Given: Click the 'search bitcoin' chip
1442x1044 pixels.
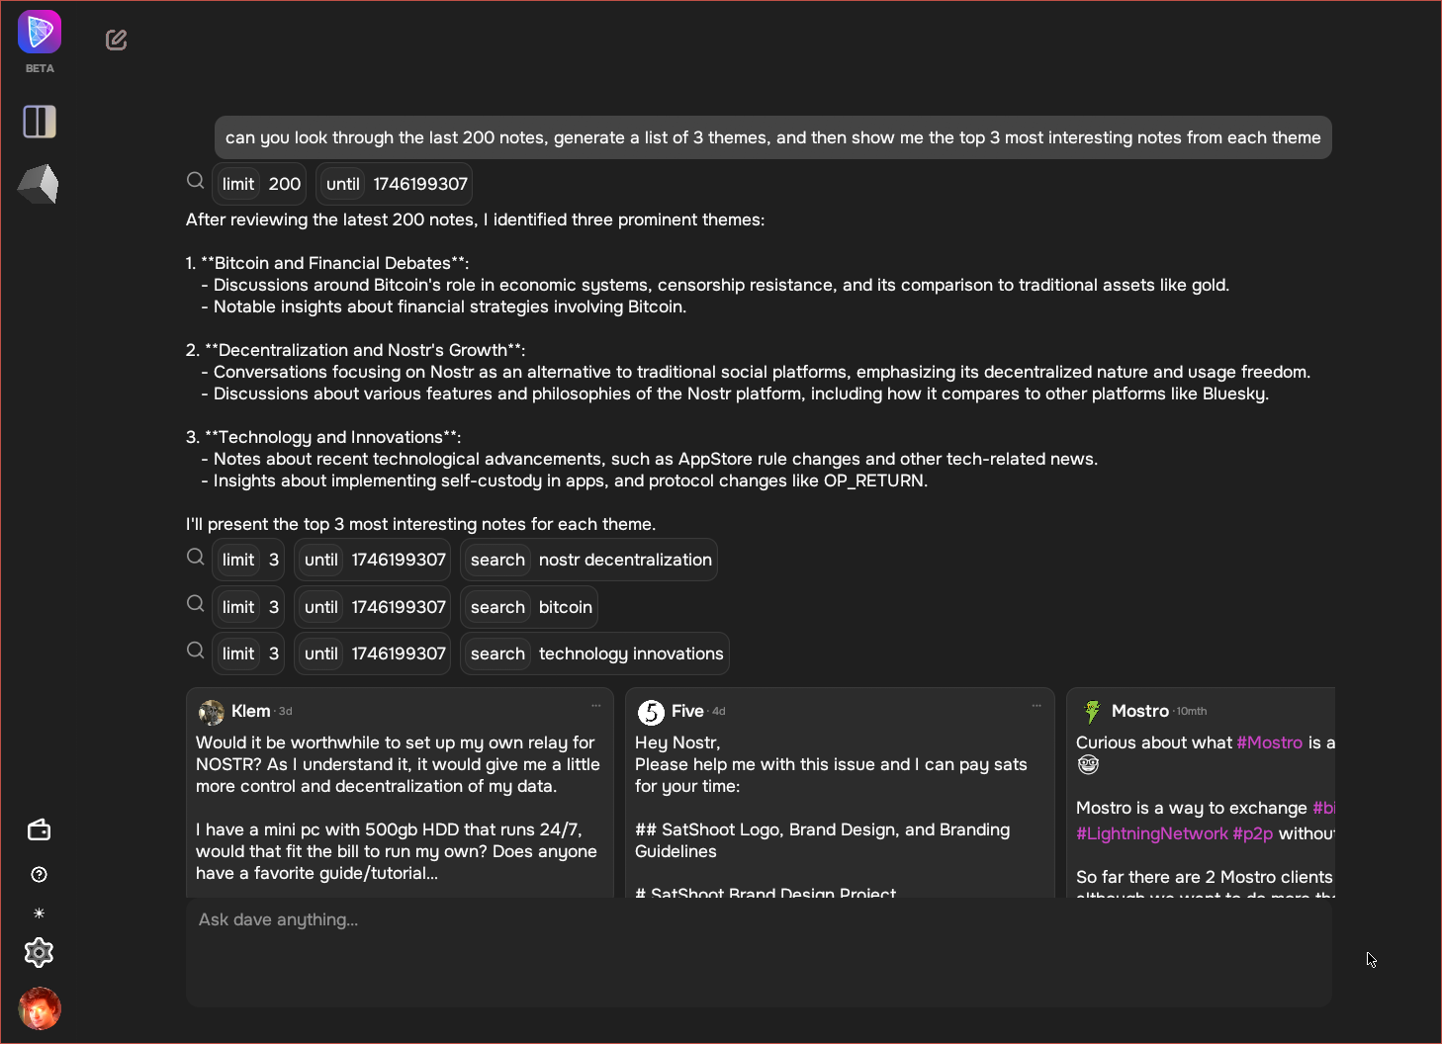Looking at the screenshot, I should pos(529,607).
